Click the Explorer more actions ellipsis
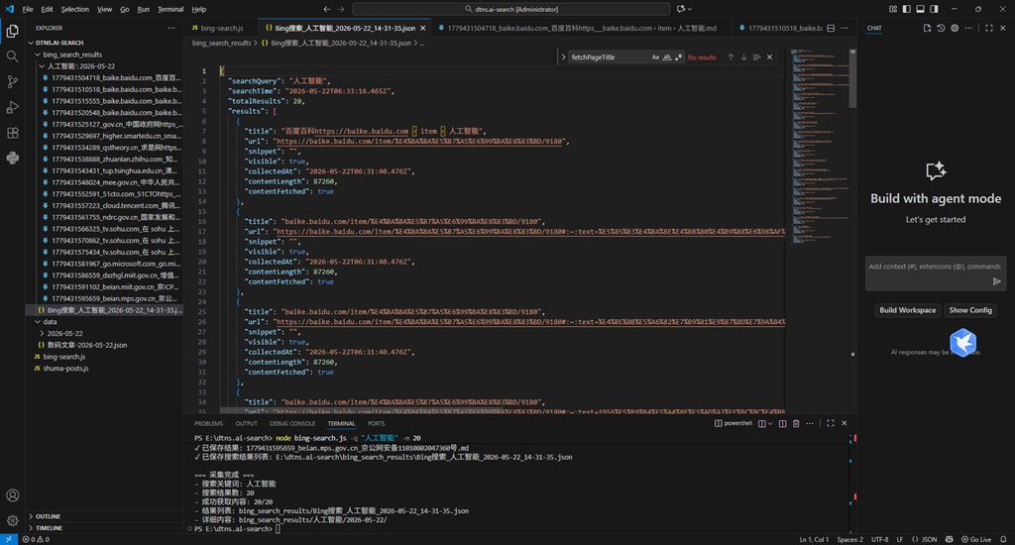1015x545 pixels. pos(170,28)
